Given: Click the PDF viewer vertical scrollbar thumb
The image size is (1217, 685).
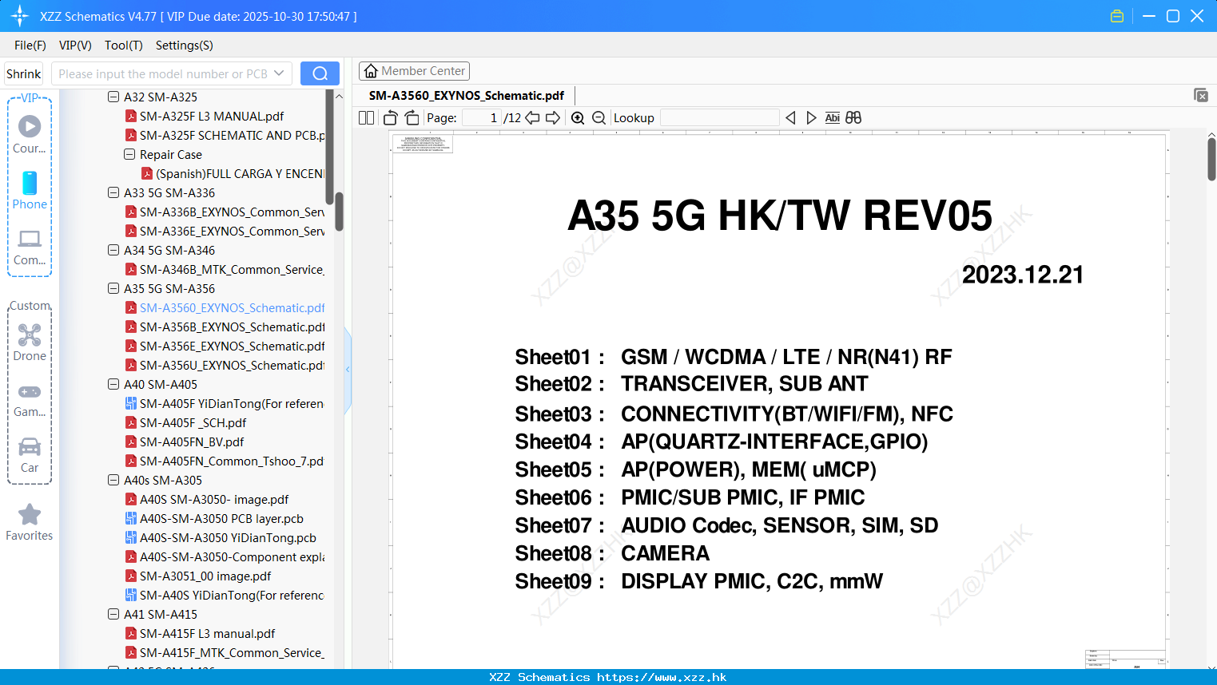Looking at the screenshot, I should click(x=1211, y=159).
